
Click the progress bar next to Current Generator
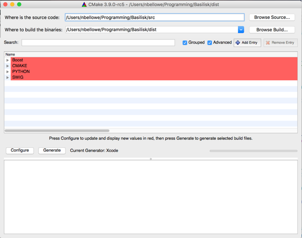pyautogui.click(x=253, y=151)
